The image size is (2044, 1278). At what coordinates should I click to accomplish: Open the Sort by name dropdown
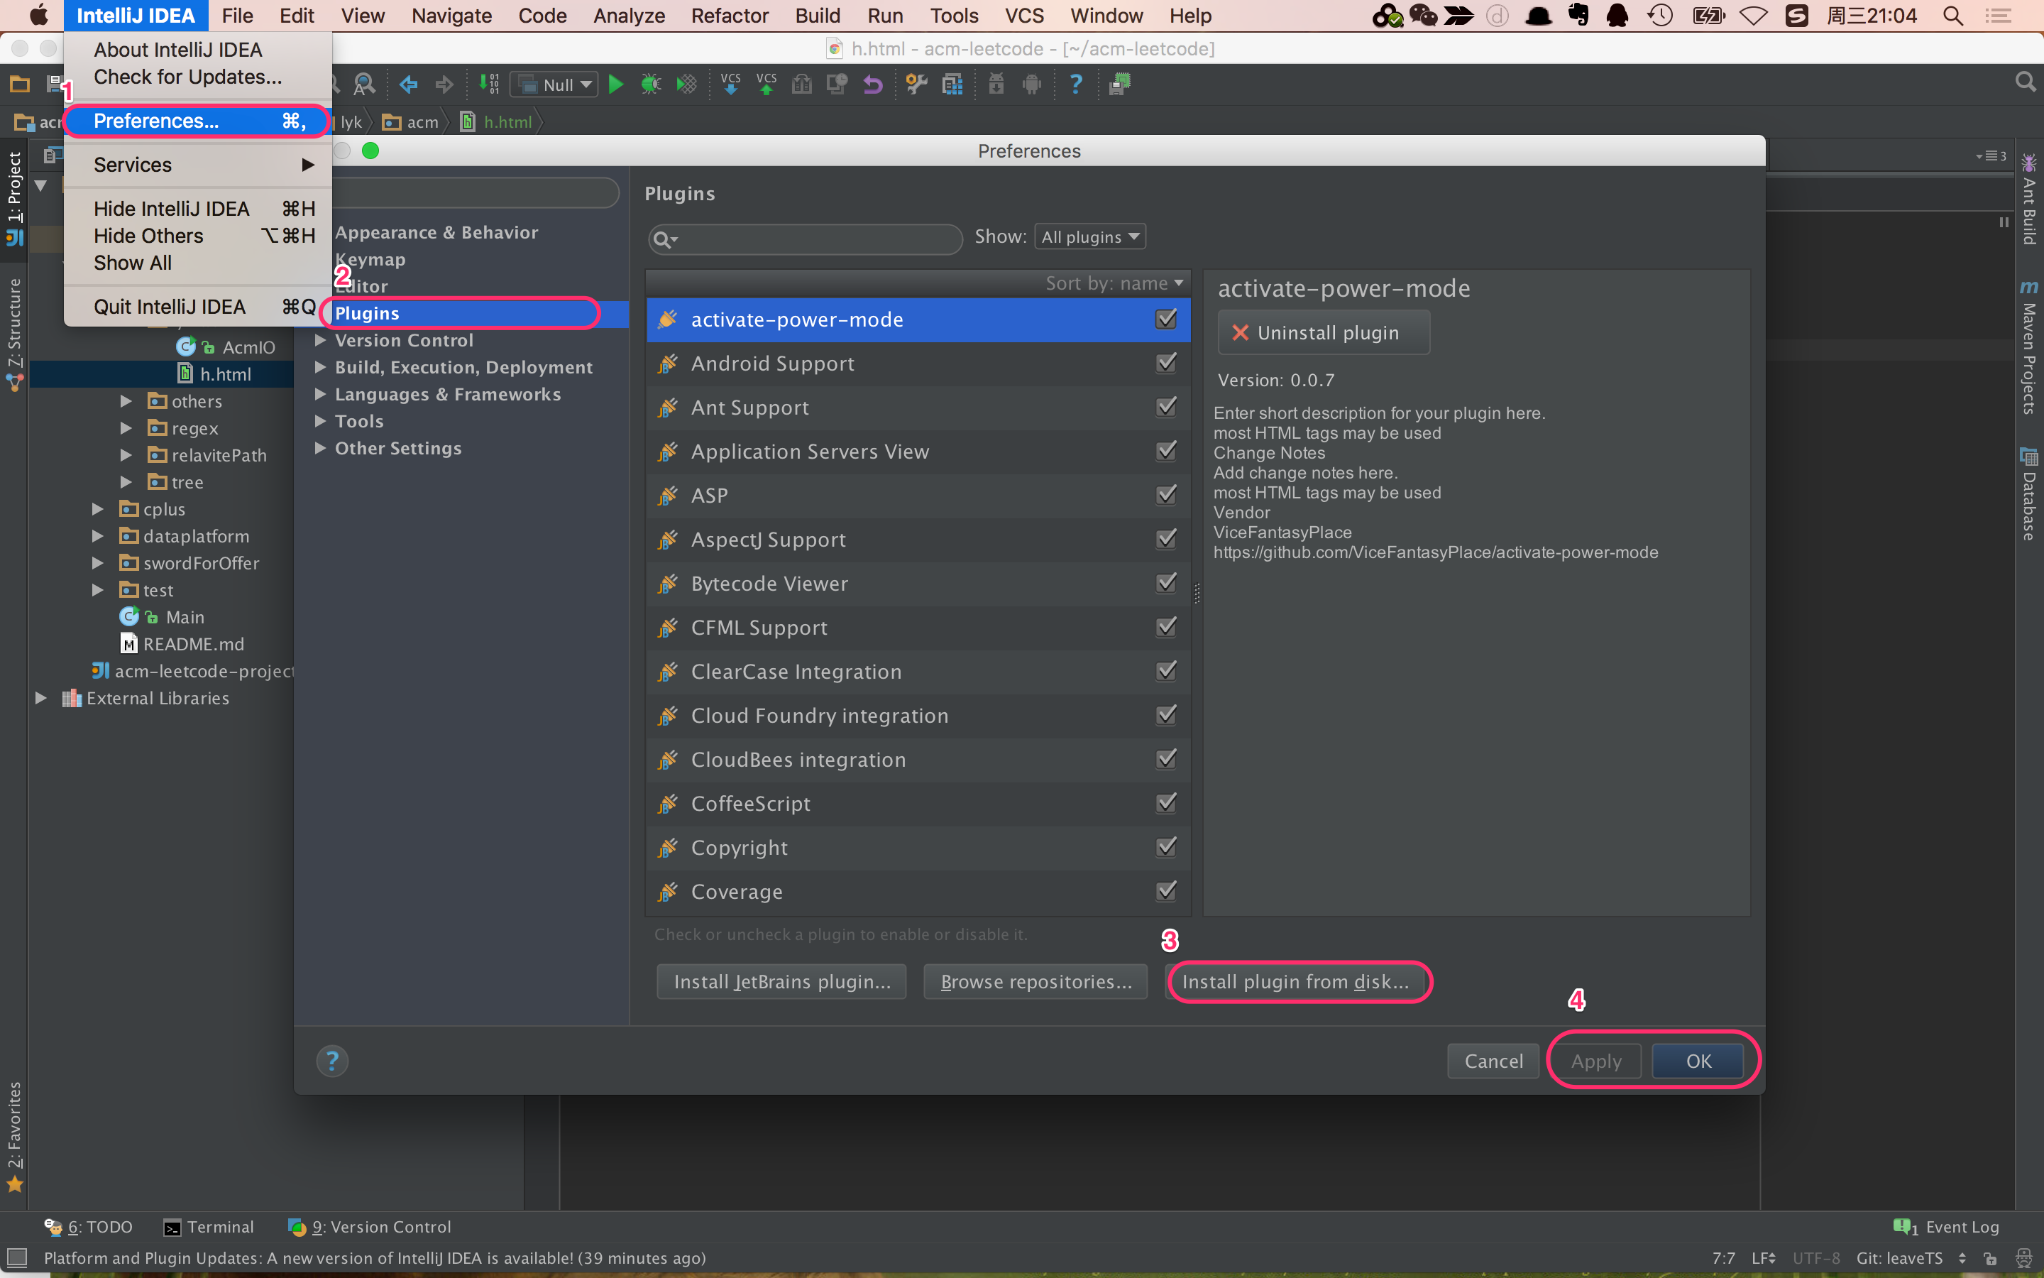coord(1114,283)
